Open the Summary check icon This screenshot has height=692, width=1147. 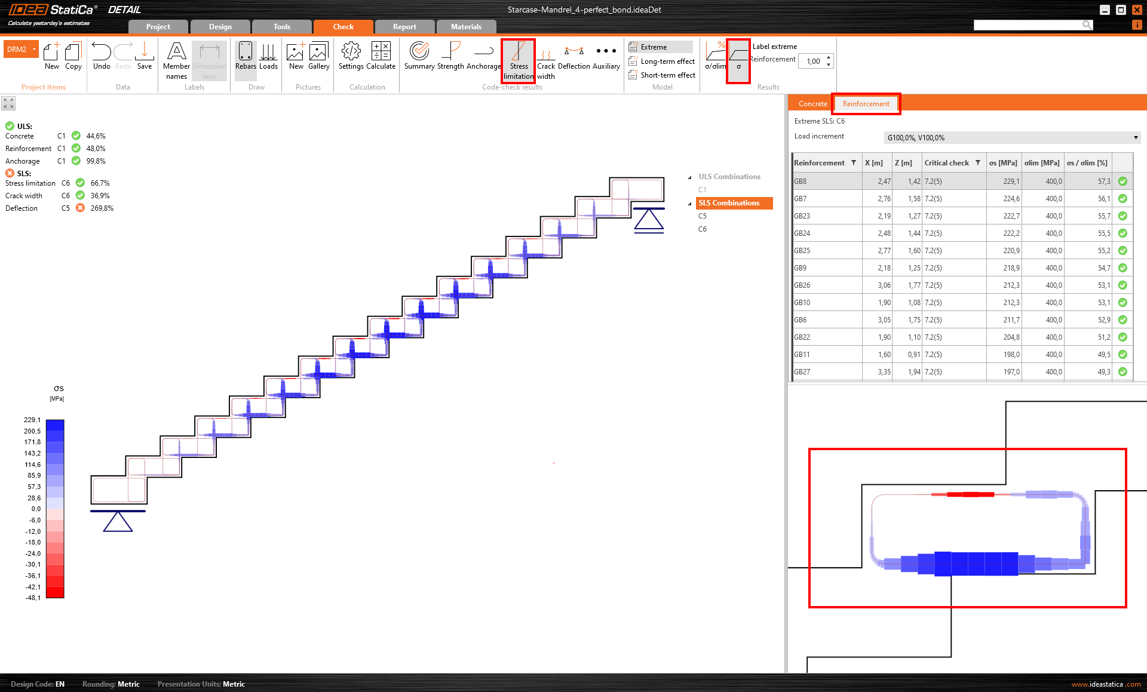419,56
